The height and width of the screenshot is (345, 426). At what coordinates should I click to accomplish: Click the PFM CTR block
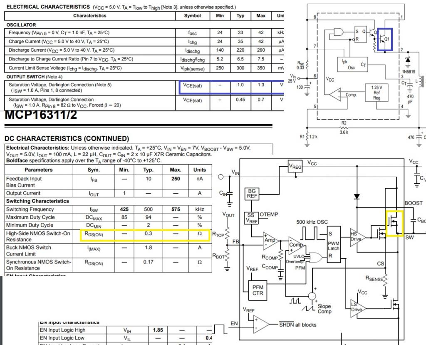258,290
